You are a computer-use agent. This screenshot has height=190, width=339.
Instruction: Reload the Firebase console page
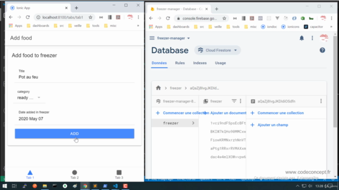click(168, 18)
